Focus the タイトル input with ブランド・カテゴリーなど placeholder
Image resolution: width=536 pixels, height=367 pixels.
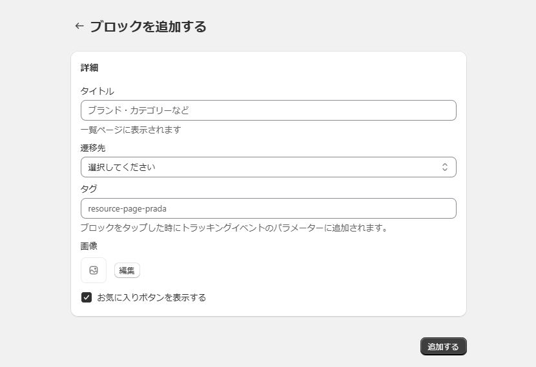pyautogui.click(x=269, y=110)
